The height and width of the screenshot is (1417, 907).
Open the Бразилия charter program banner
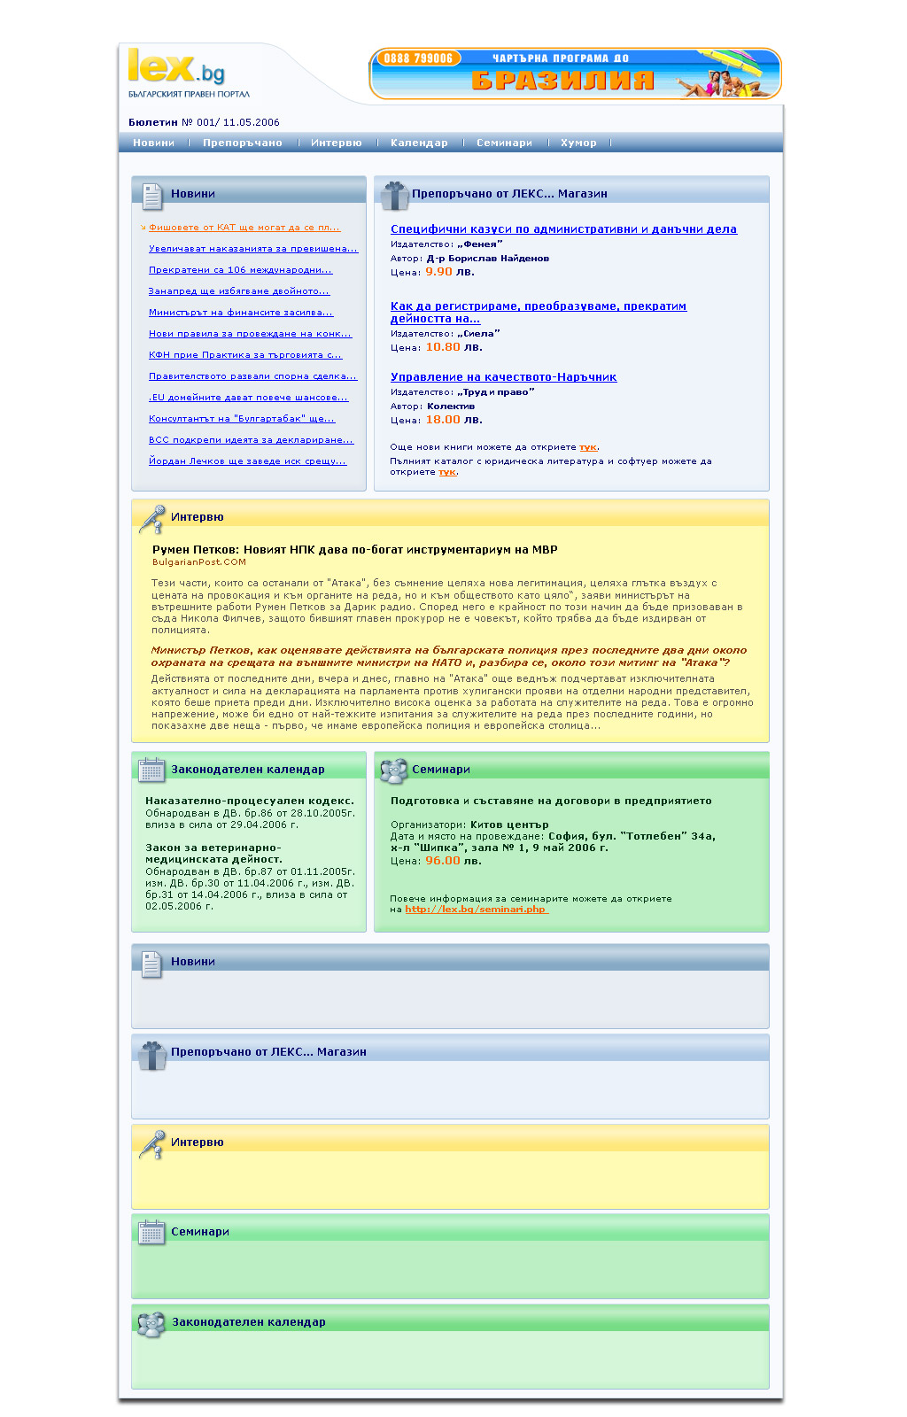point(575,74)
